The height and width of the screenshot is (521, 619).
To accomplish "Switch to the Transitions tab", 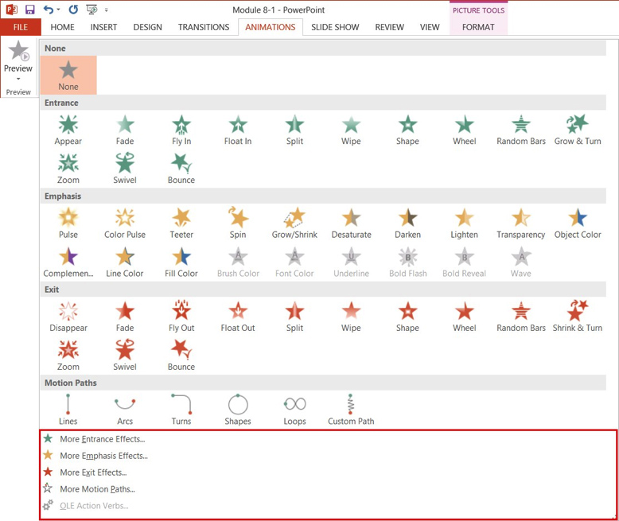I will click(204, 27).
